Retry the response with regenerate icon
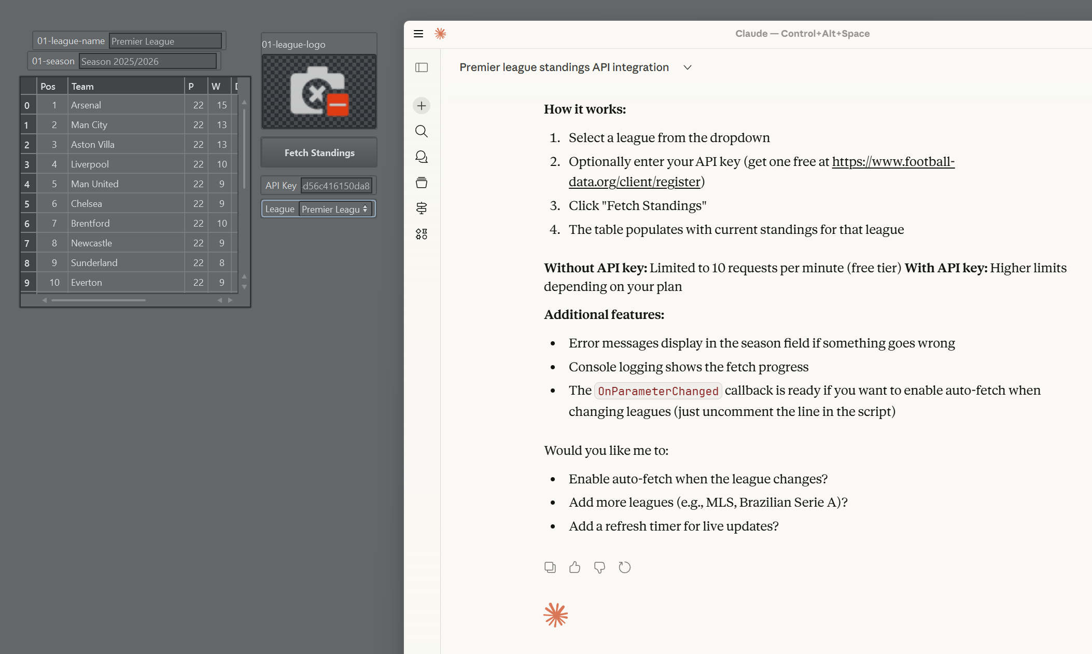Viewport: 1092px width, 654px height. [x=624, y=567]
